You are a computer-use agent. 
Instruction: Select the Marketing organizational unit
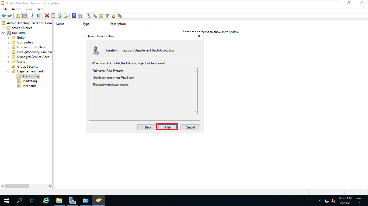(x=29, y=81)
